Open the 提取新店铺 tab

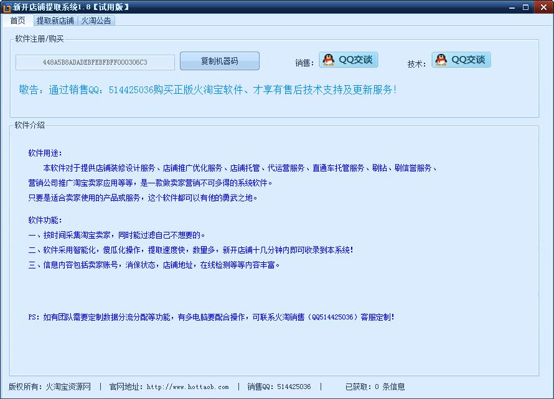tap(55, 21)
